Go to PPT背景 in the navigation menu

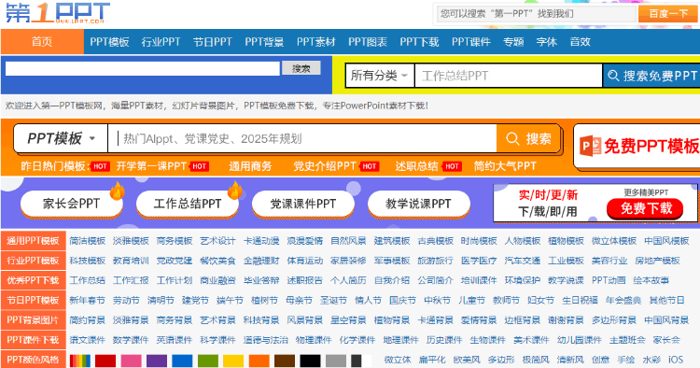(x=264, y=42)
